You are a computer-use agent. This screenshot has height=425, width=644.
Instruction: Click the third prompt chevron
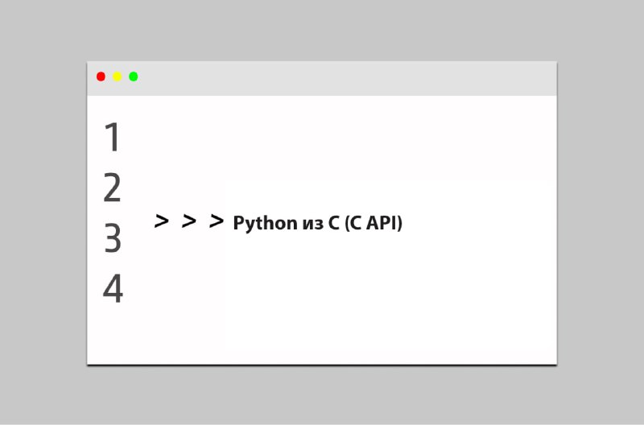(x=217, y=221)
